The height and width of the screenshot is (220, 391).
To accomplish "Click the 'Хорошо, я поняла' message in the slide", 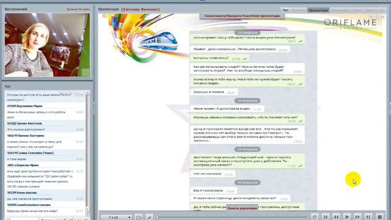I will coord(214,92).
